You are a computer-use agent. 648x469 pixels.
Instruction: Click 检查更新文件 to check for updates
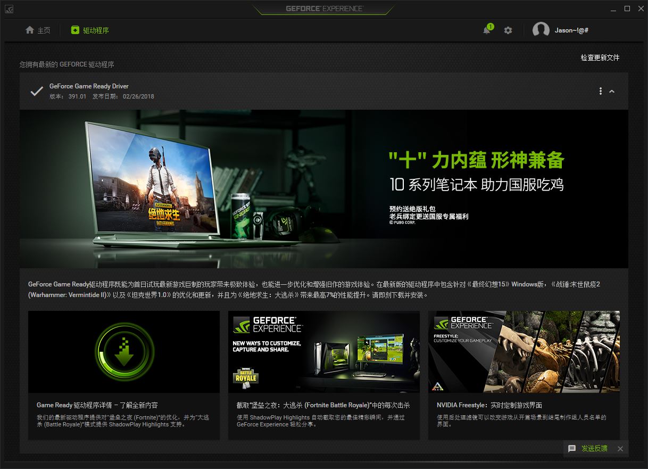600,57
